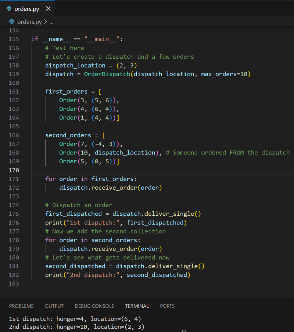Click the "2nd dispatch" terminal output line
This screenshot has width=294, height=332.
(77, 326)
